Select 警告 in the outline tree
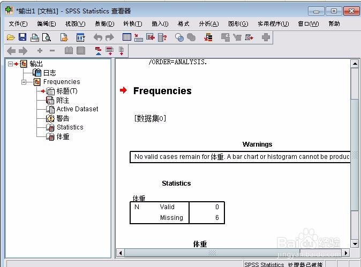This screenshot has height=267, width=361. click(x=63, y=118)
